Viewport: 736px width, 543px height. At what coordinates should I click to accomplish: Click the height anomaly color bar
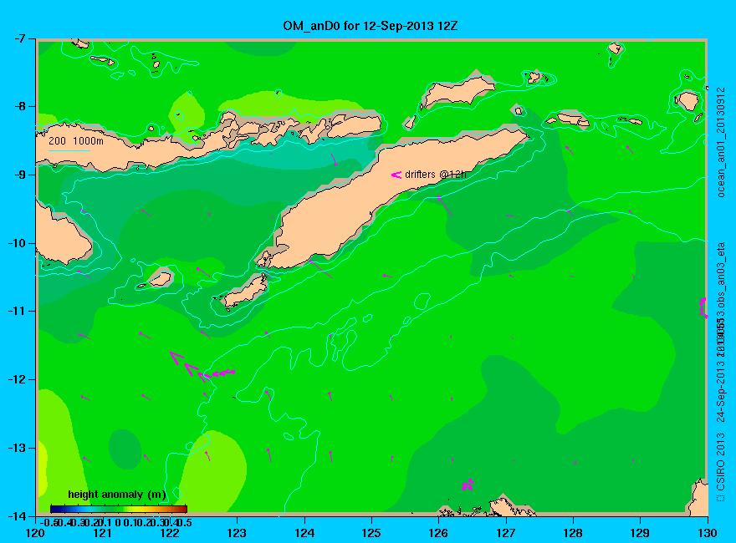tap(119, 509)
